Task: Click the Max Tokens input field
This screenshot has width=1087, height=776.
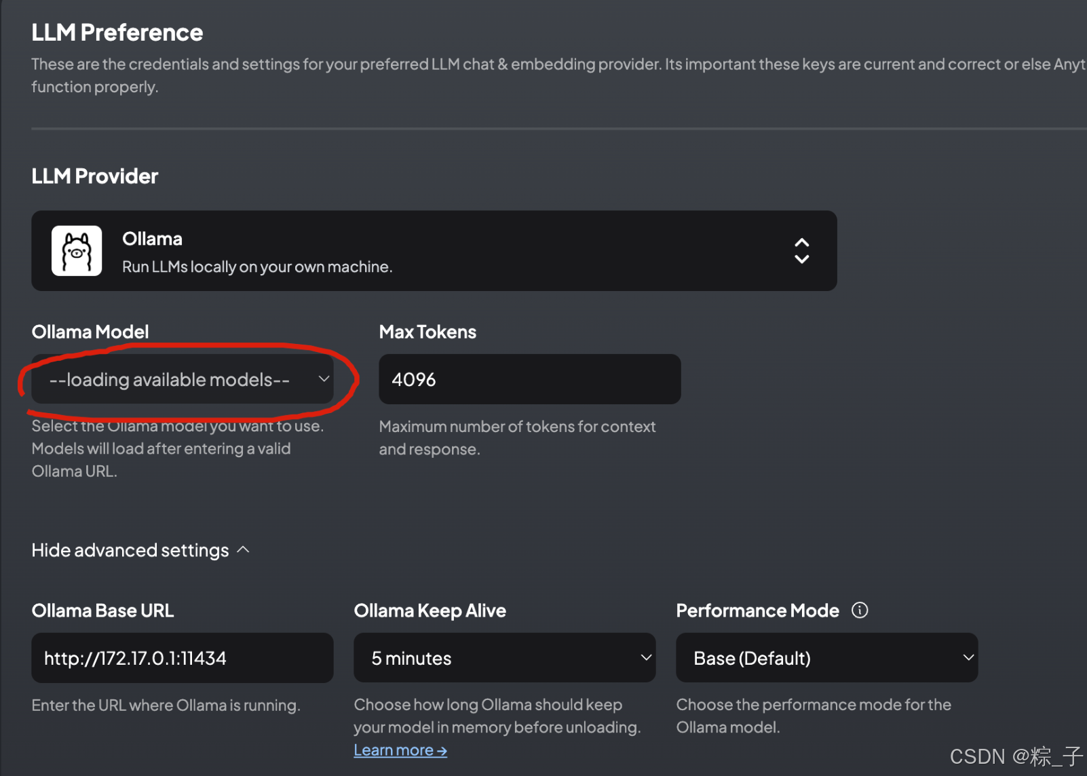Action: point(529,379)
